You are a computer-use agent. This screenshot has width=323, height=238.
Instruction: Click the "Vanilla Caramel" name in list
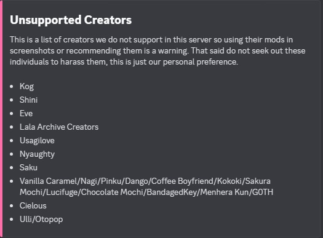click(49, 181)
